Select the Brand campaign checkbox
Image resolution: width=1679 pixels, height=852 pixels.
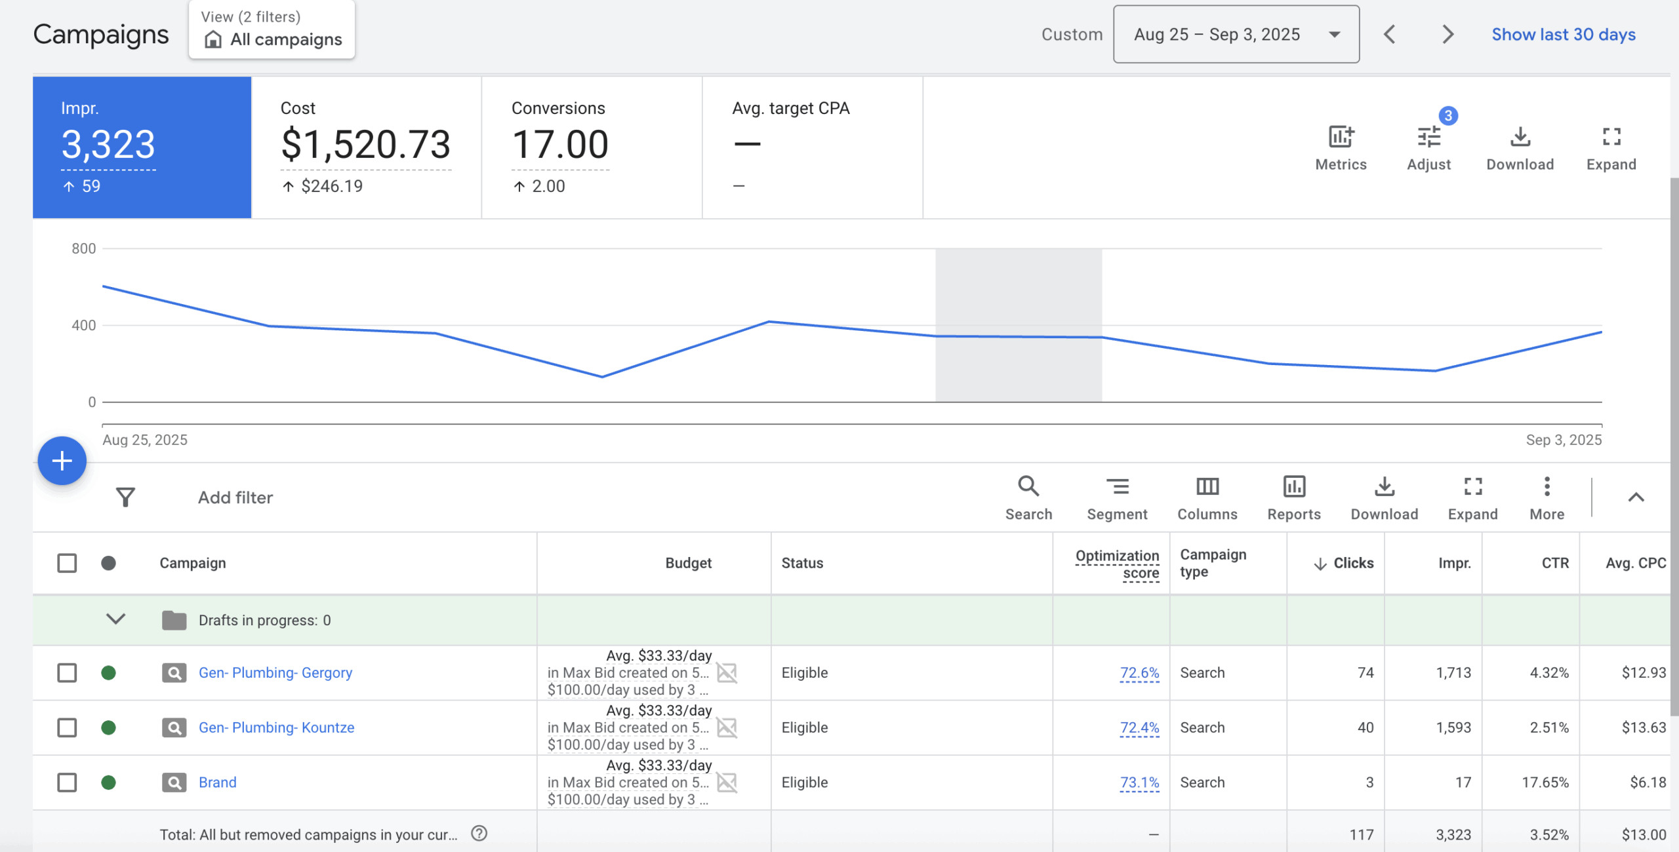tap(67, 782)
